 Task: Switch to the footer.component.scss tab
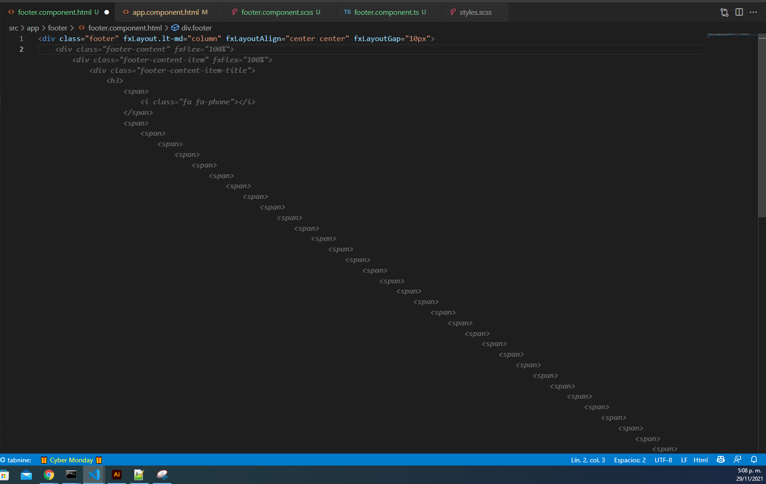click(281, 12)
